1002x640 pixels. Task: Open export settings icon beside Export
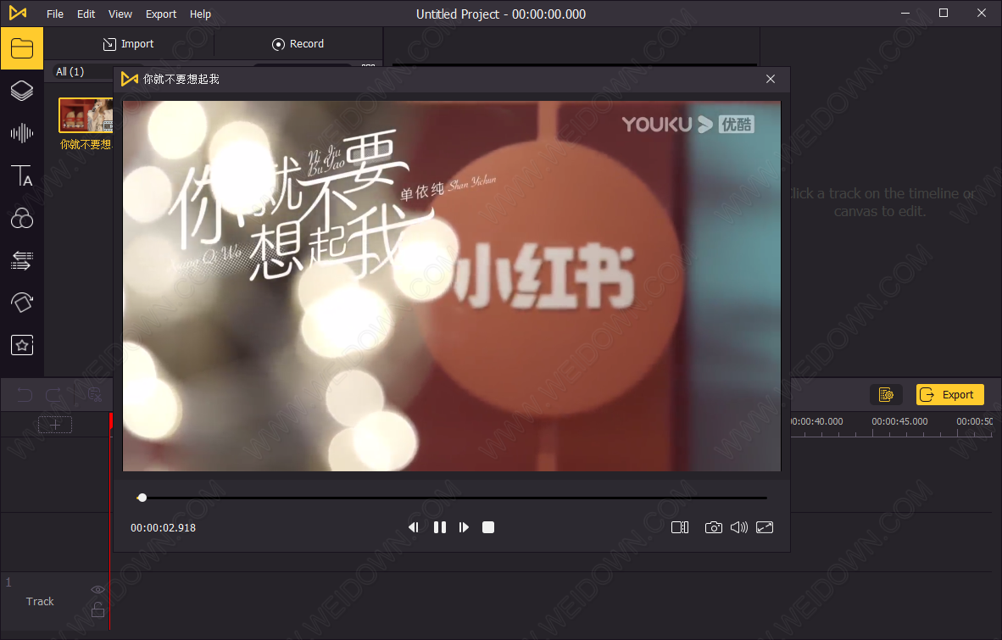point(886,395)
